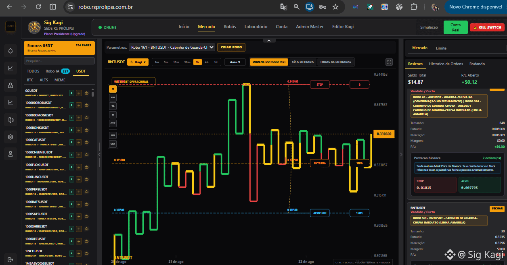Open the Parametros robot dropdown
Image resolution: width=507 pixels, height=265 pixels.
[x=172, y=47]
